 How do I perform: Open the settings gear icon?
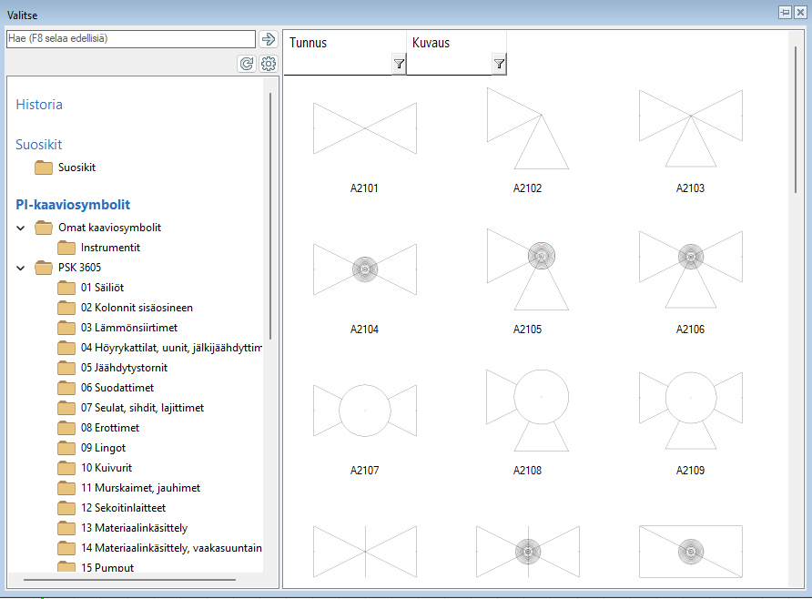pos(268,64)
